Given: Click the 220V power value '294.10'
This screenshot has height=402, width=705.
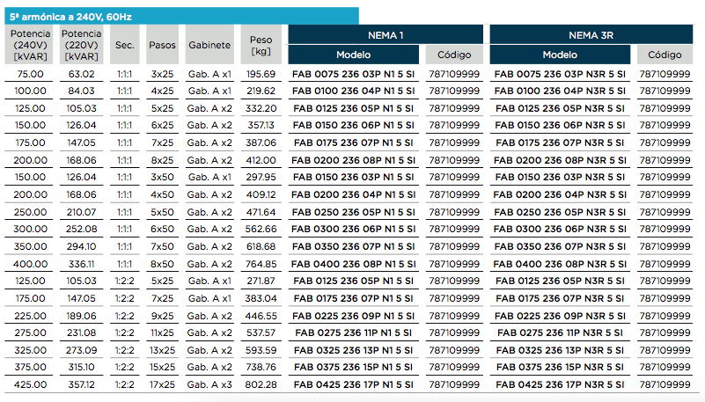Looking at the screenshot, I should click(81, 246).
